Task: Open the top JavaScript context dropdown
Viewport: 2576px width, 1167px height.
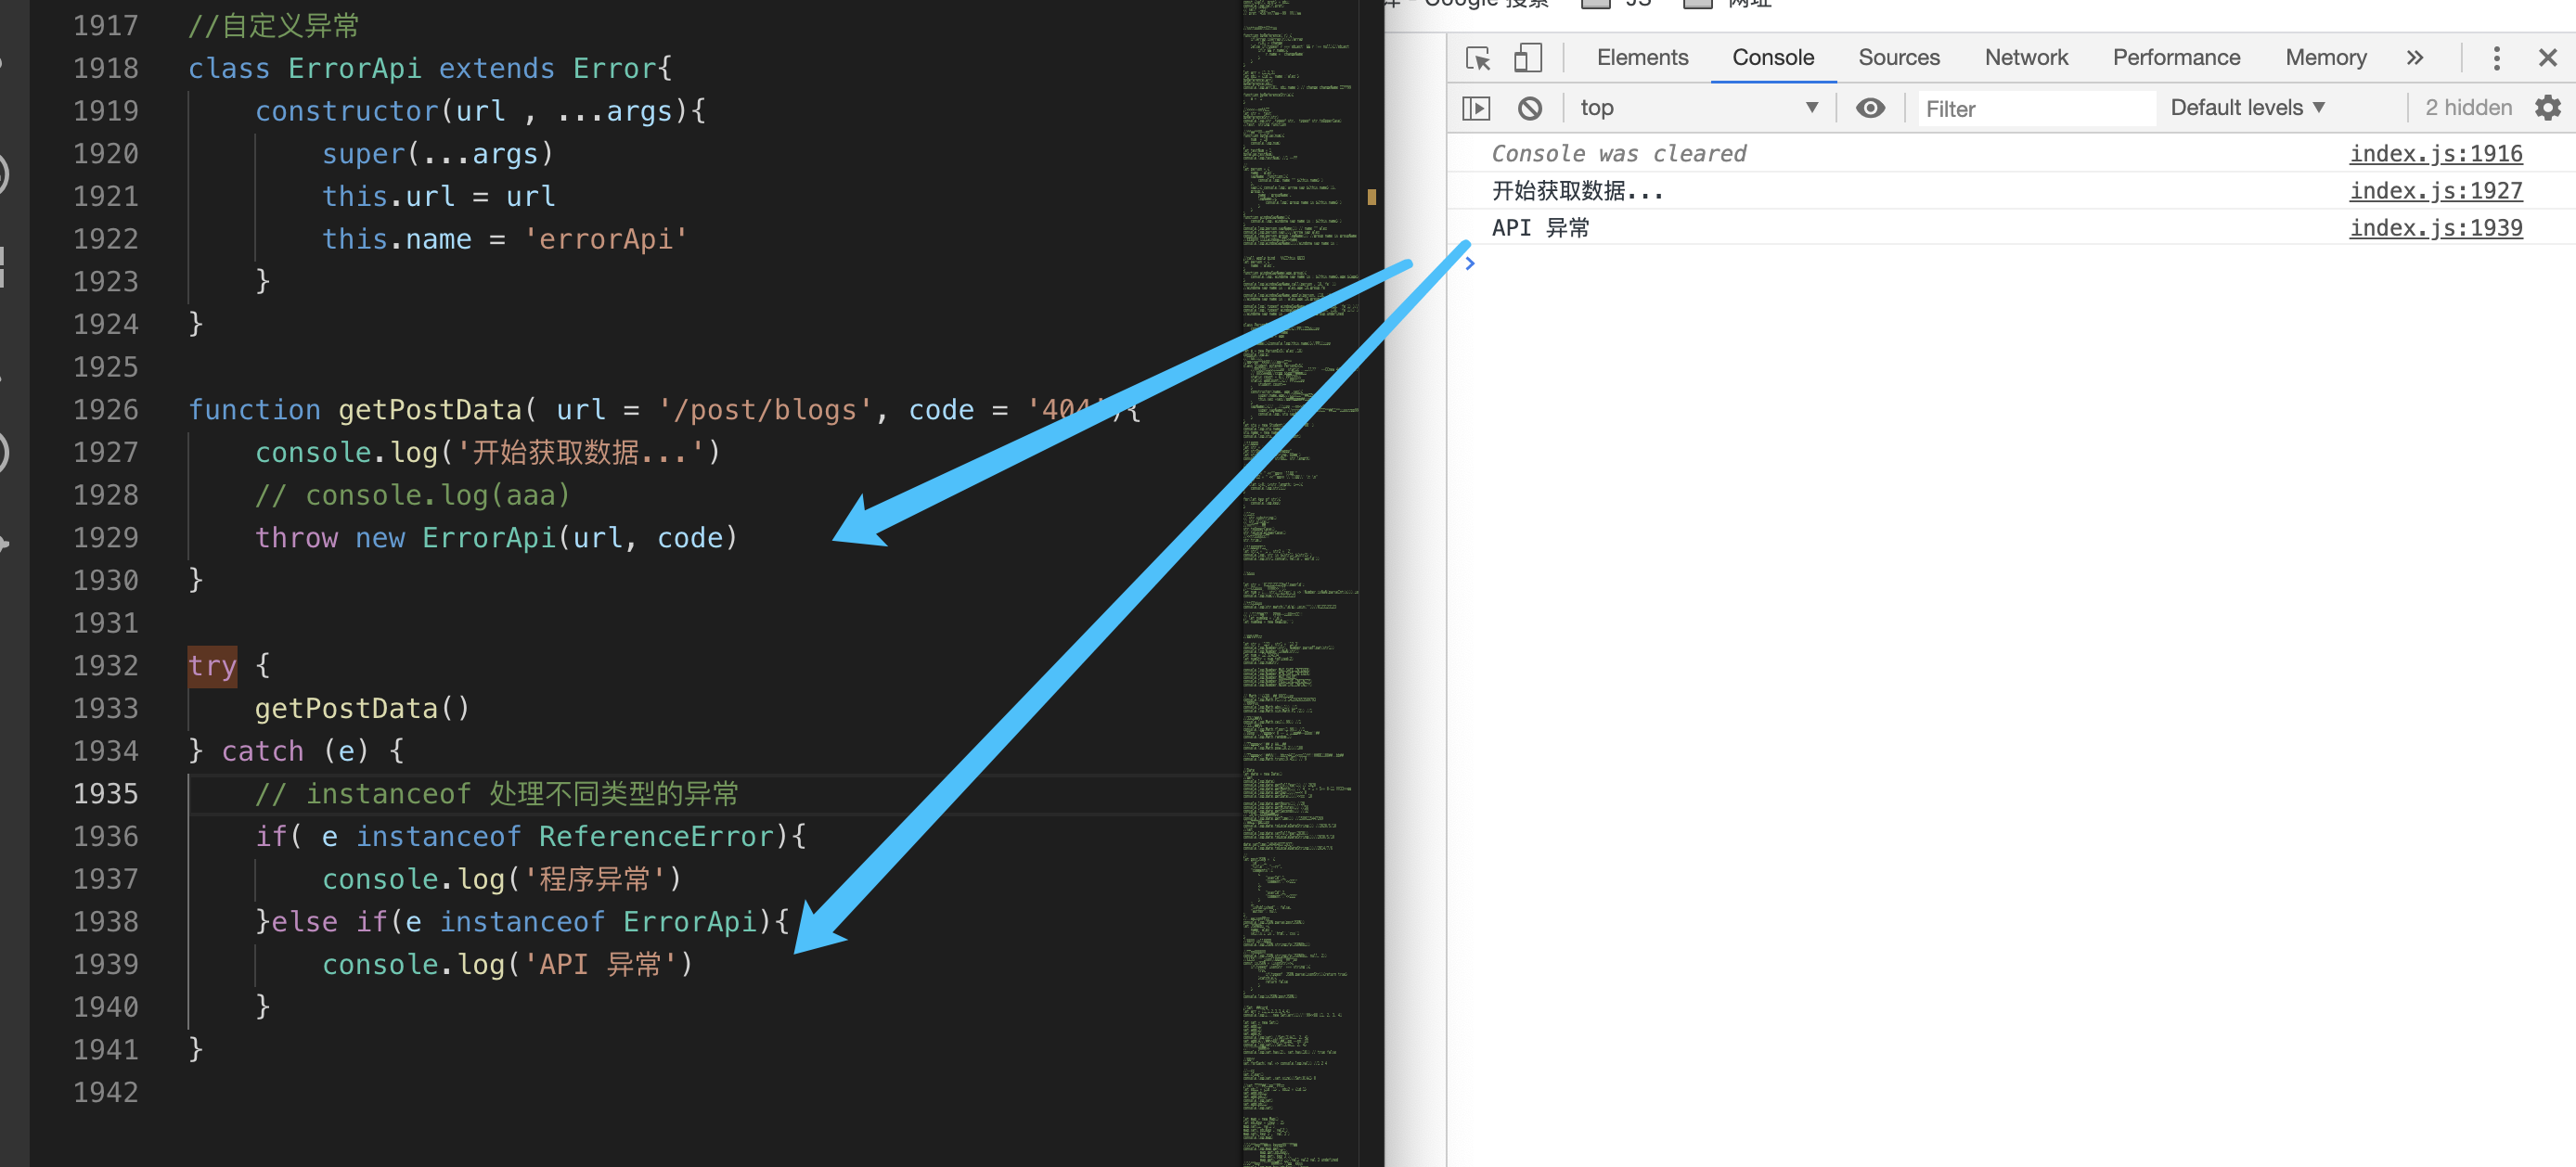Action: click(x=1698, y=108)
